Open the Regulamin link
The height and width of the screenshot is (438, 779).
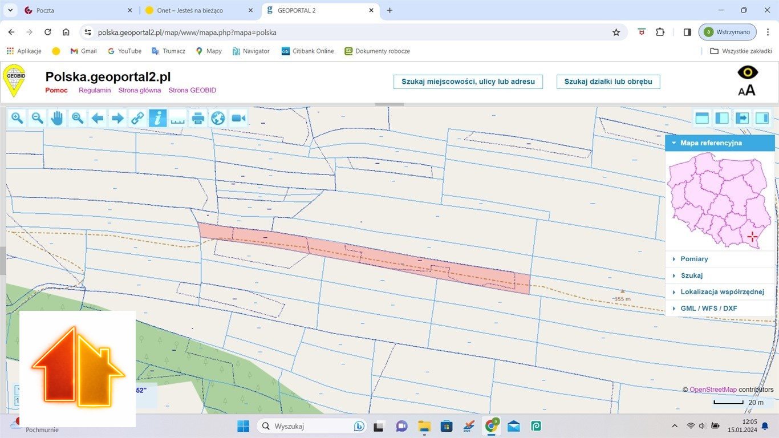pyautogui.click(x=95, y=90)
